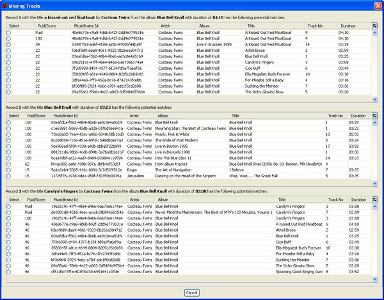Click Select header in Record 1 table

[20, 26]
